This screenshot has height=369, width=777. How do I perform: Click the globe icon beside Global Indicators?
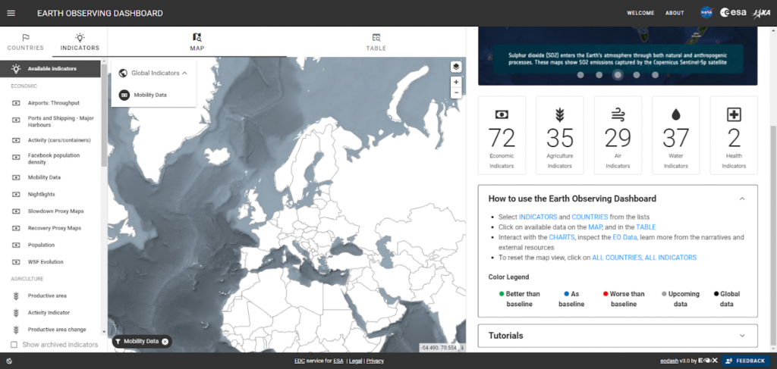click(124, 73)
